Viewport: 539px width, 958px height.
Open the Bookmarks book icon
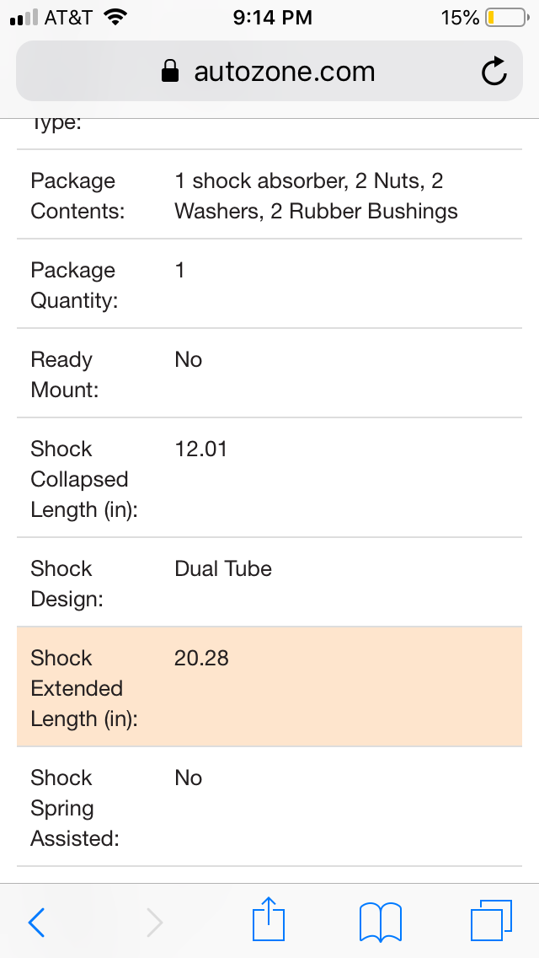381,922
